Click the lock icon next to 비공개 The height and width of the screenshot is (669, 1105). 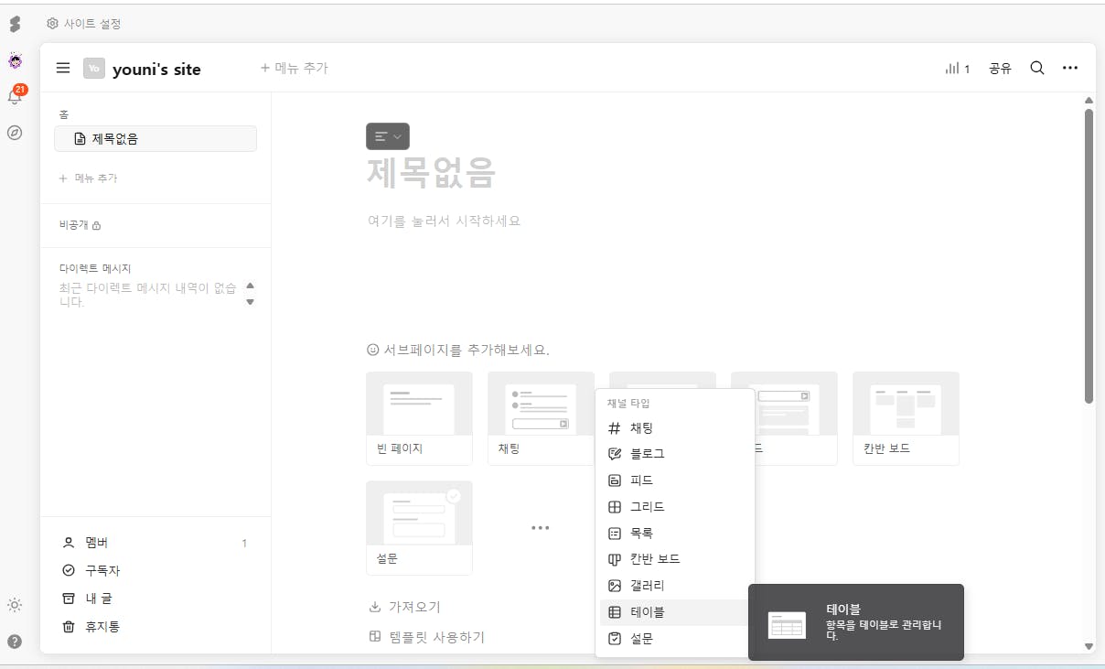click(x=96, y=225)
